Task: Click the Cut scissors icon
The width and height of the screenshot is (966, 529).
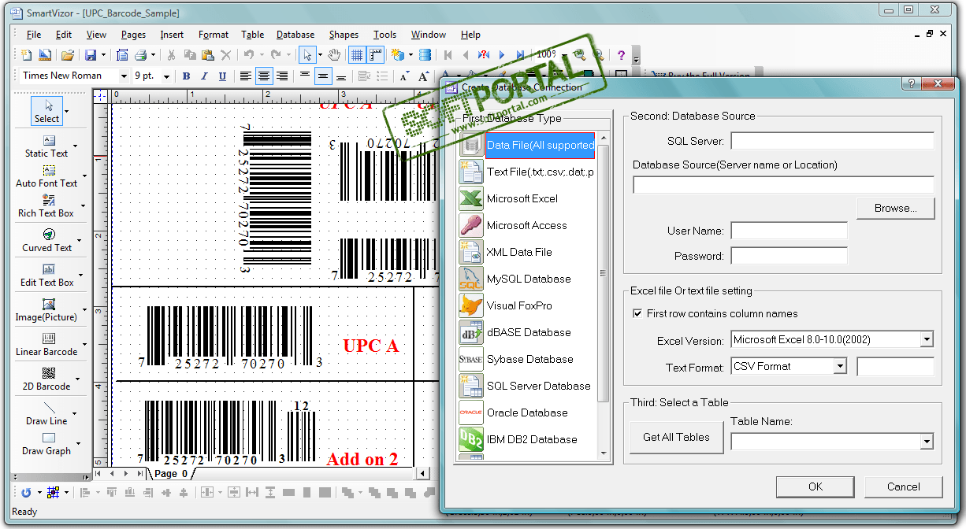Action: 171,55
